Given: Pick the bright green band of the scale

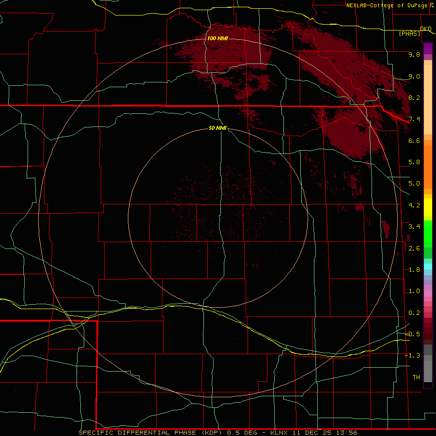Looking at the screenshot, I should point(428,234).
